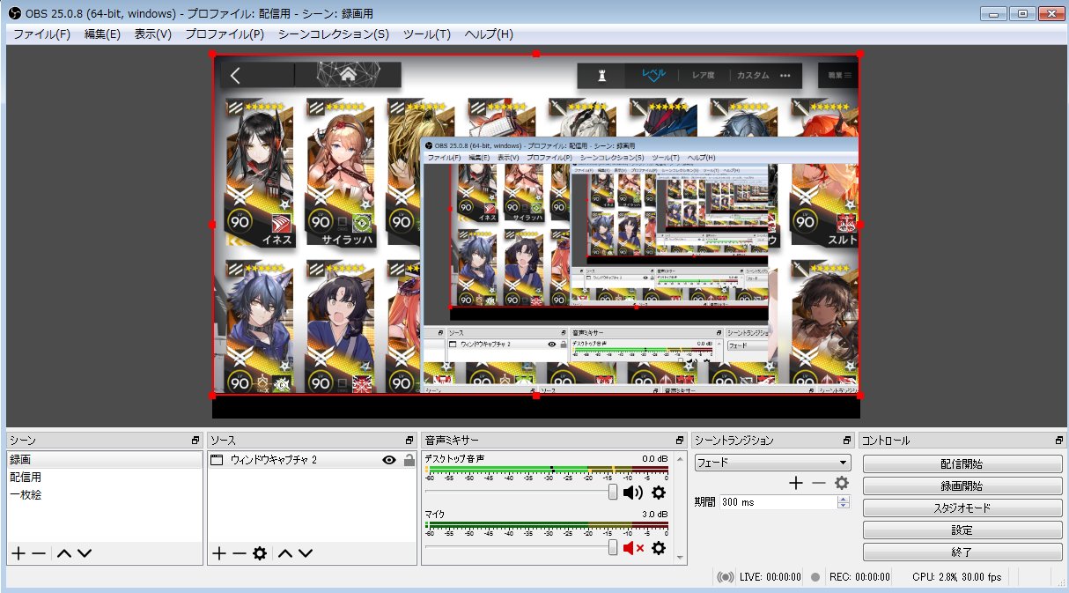
Task: Remove the selected scene with the minus icon
Action: click(39, 553)
